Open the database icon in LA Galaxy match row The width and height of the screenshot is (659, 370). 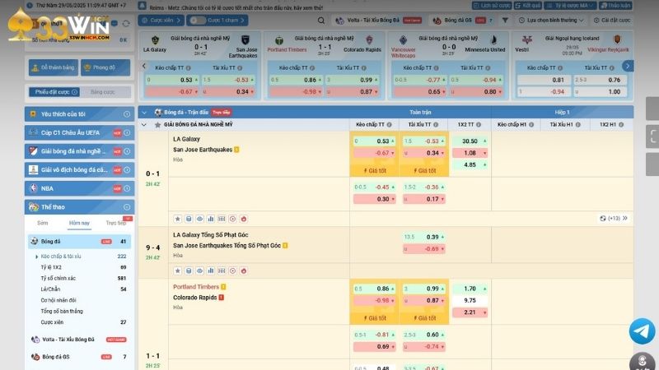coord(189,219)
